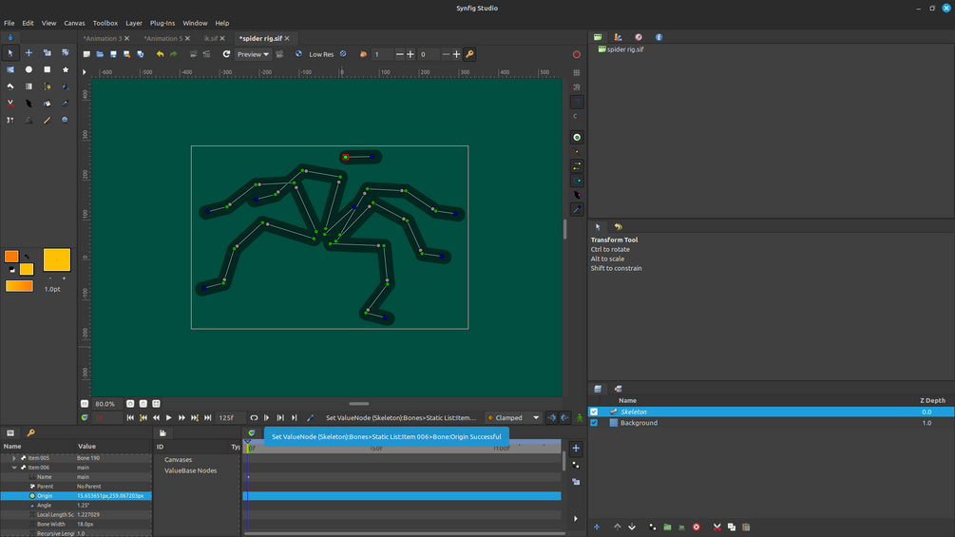The height and width of the screenshot is (537, 955).
Task: Select the Circle tool in toolbox
Action: pos(29,69)
